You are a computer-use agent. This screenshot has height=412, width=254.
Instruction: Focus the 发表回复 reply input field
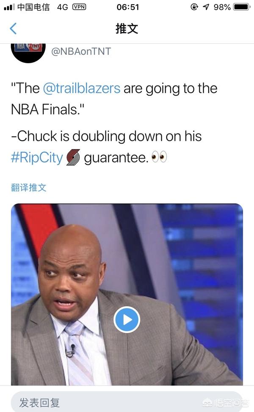click(127, 402)
